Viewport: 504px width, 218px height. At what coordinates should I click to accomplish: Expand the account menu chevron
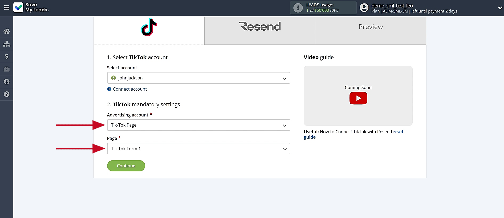(x=500, y=8)
